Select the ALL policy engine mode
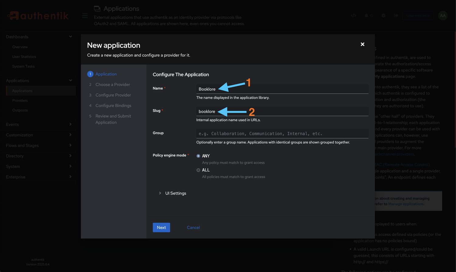 (x=198, y=170)
